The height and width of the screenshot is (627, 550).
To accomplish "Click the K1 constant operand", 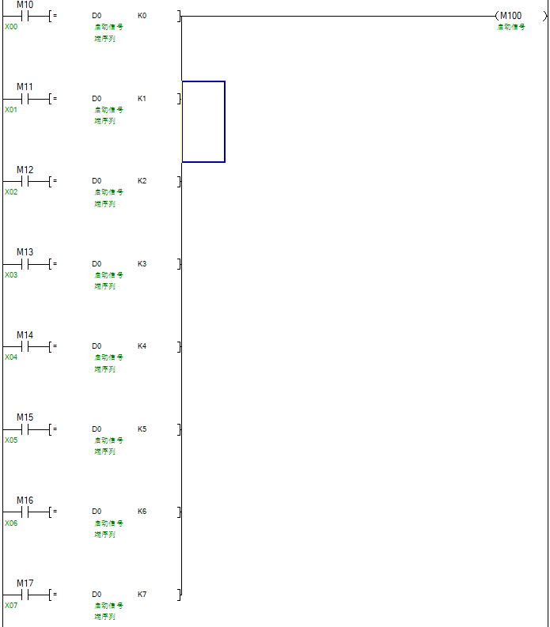I will tap(142, 99).
